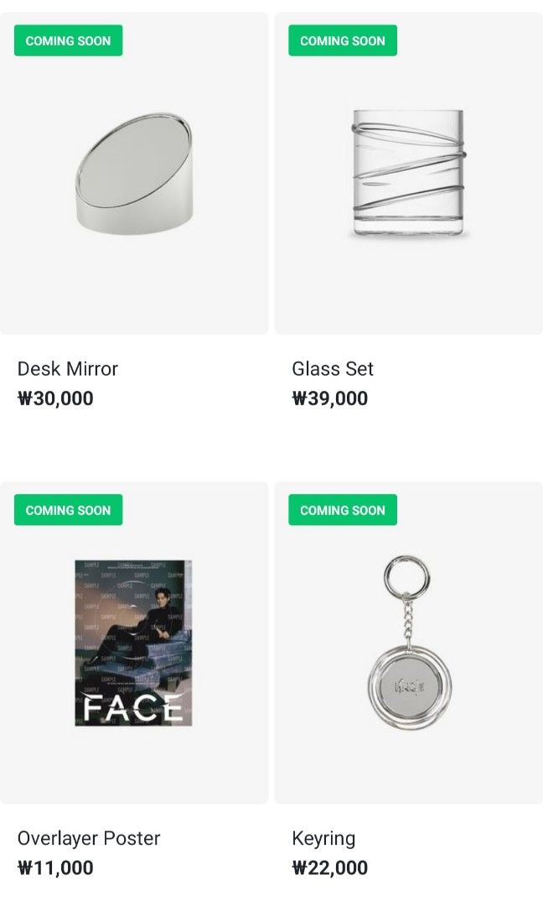Select the Keyring product photo
Screen dimensions: 543x906
click(407, 646)
